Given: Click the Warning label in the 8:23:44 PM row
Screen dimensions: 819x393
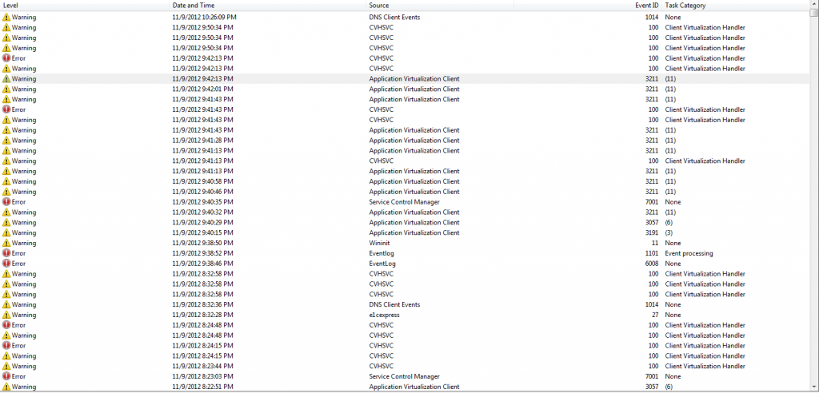Looking at the screenshot, I should point(24,367).
